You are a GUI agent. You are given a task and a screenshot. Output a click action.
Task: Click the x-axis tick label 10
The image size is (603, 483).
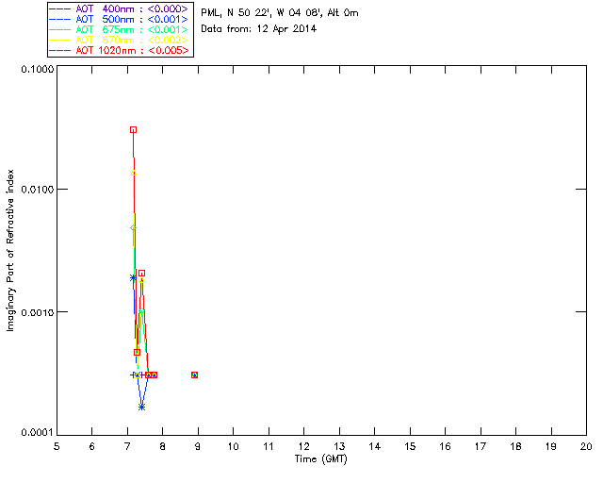pos(233,446)
